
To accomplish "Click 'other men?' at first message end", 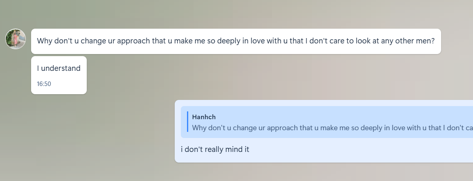I will coord(415,41).
